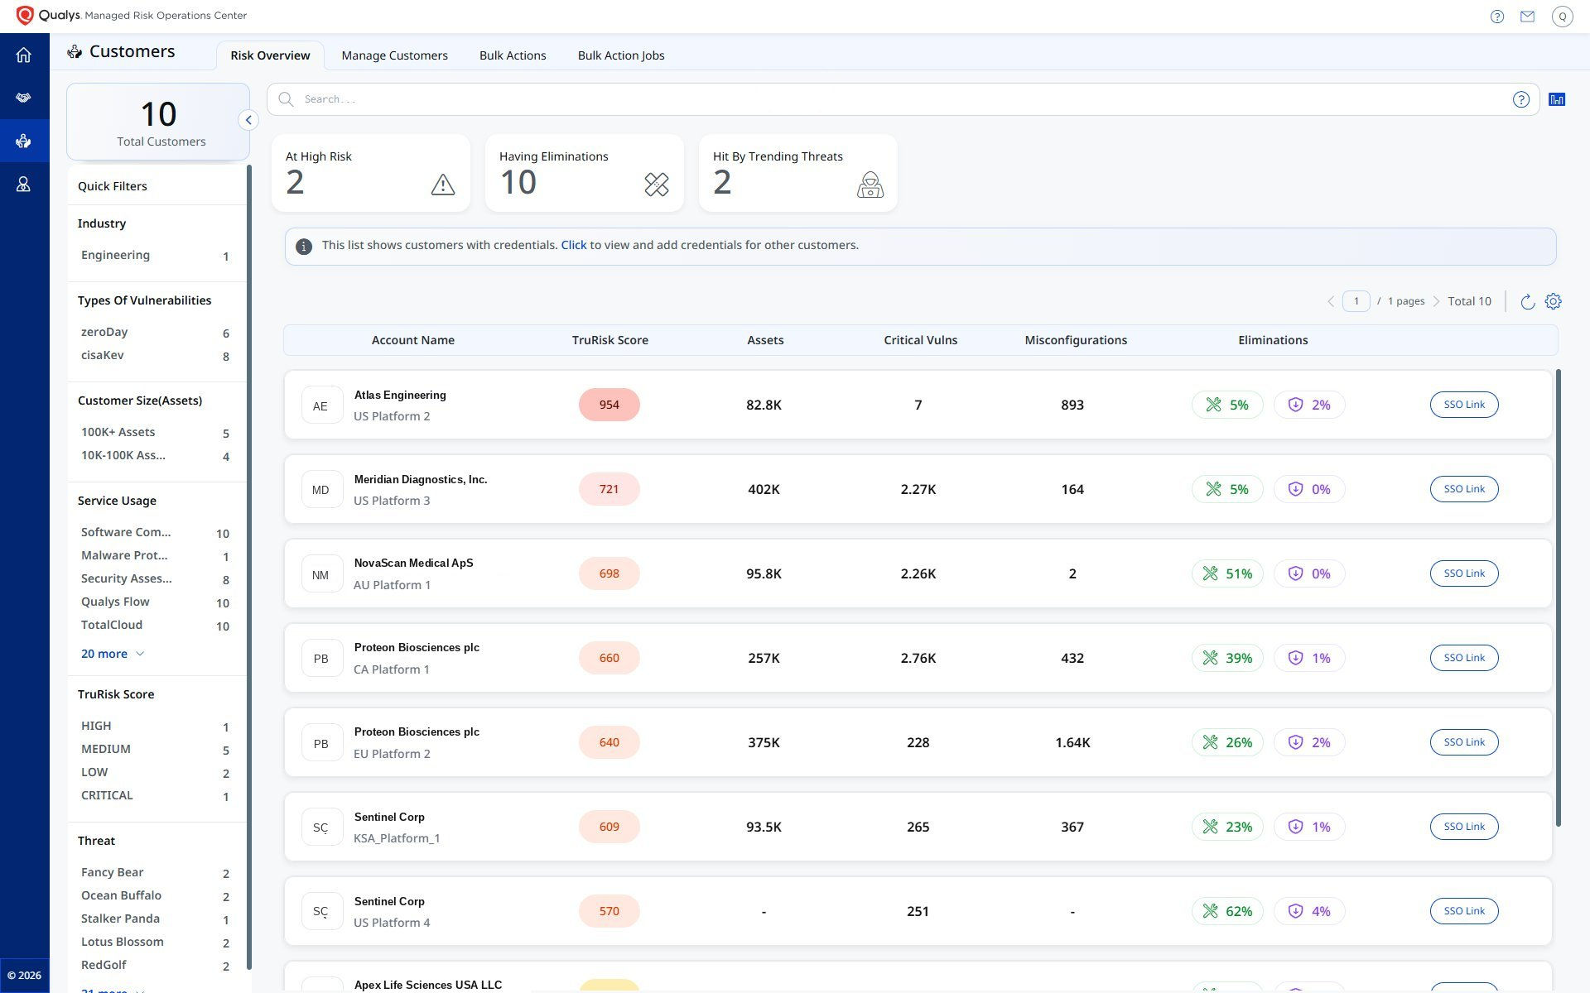
Task: Open the Bulk Action Jobs tab
Action: (x=620, y=55)
